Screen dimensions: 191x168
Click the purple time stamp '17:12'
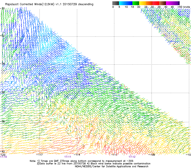tap(132, 157)
